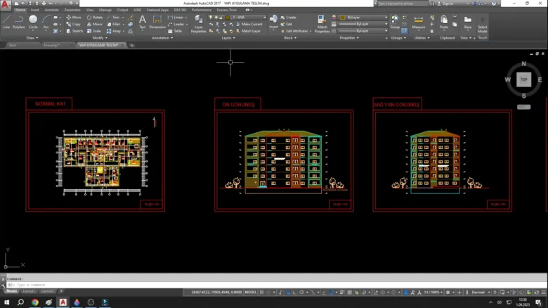Click the layer color swatch beside 3 - SIVA

[227, 17]
